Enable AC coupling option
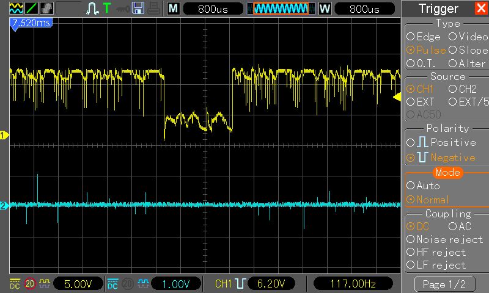 point(460,226)
